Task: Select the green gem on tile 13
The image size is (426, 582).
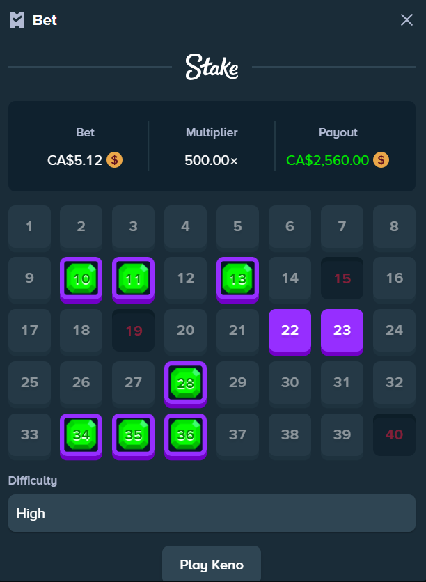Action: coord(237,278)
